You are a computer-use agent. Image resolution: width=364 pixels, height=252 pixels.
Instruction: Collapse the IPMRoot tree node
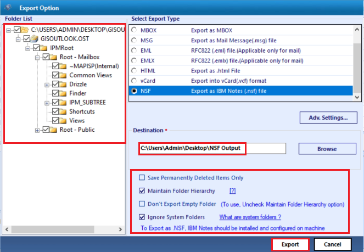click(x=27, y=48)
